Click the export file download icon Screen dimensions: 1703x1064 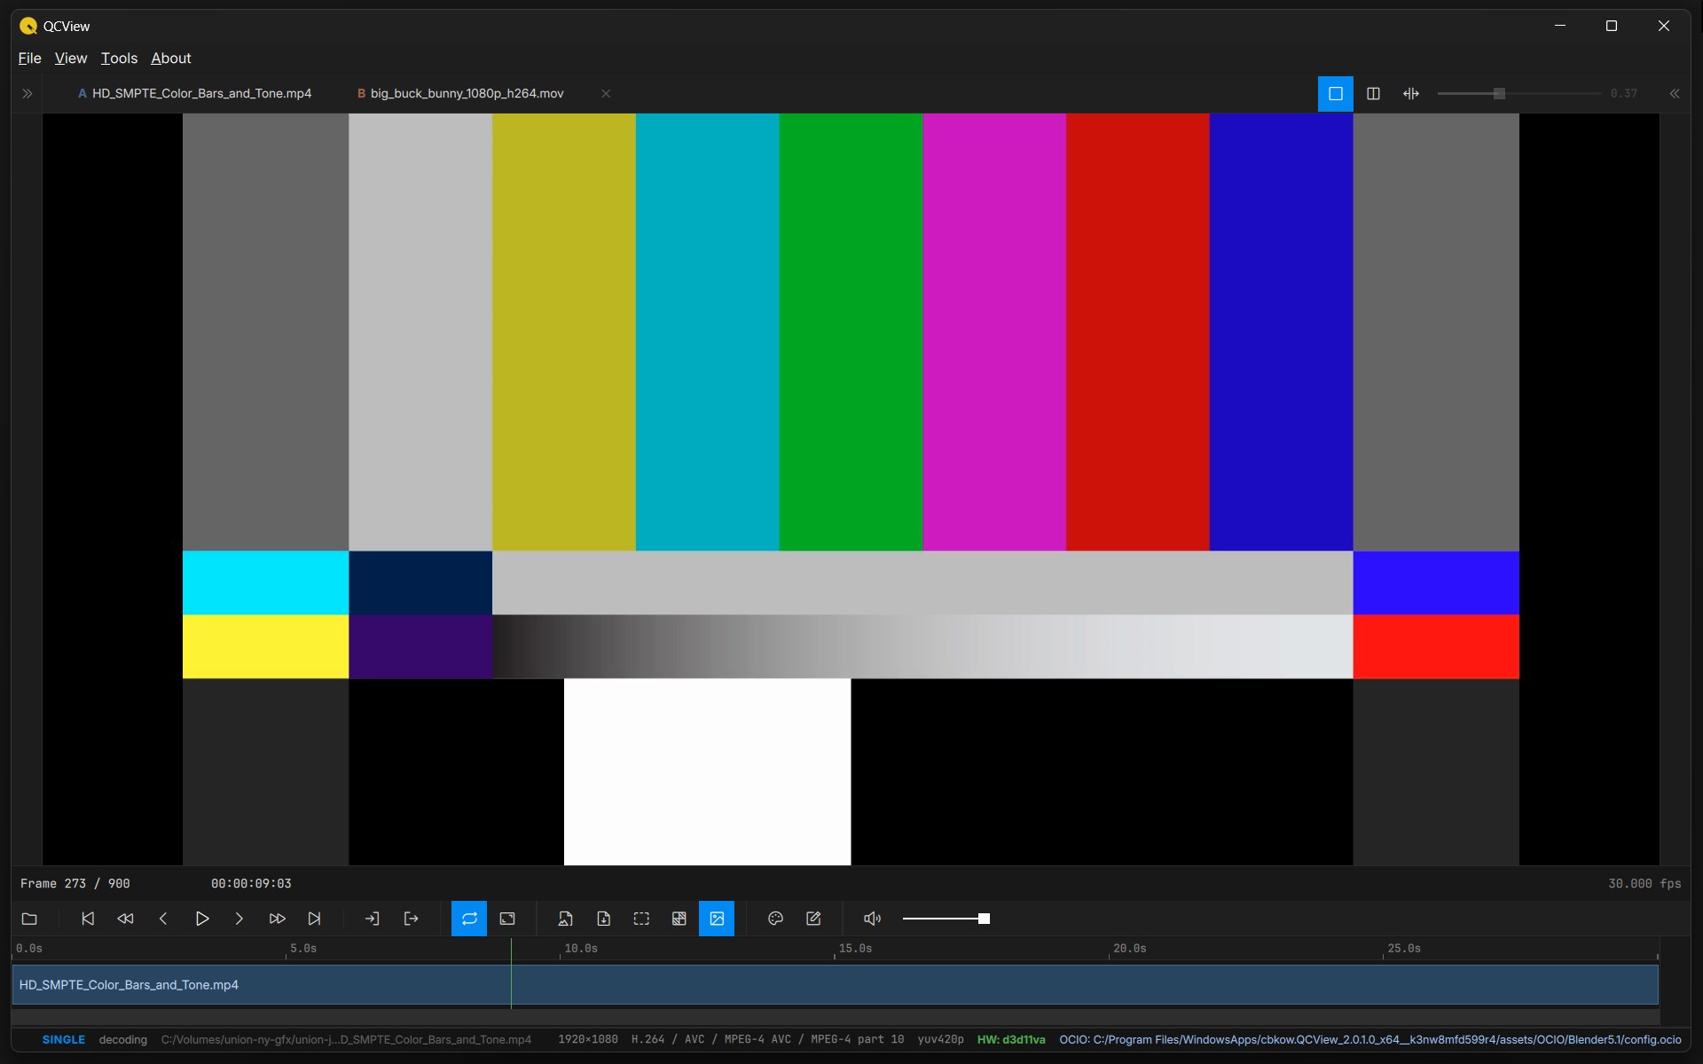pyautogui.click(x=603, y=919)
